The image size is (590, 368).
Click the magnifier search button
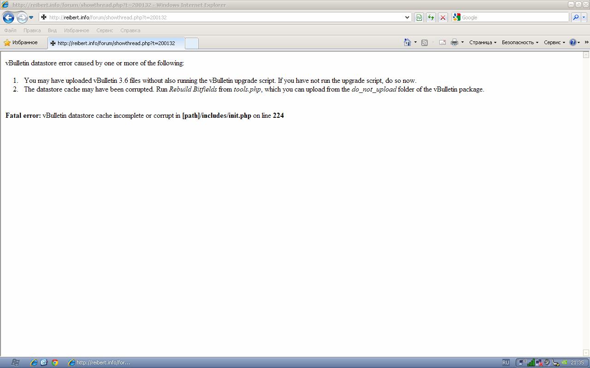(x=576, y=17)
